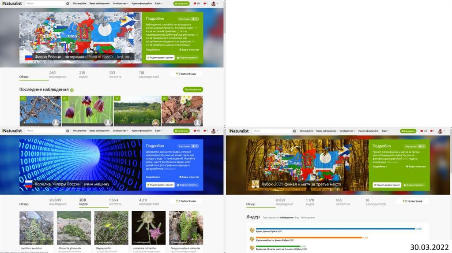Expand Сообщество menu in Кубок-2021 window

tap(347, 130)
